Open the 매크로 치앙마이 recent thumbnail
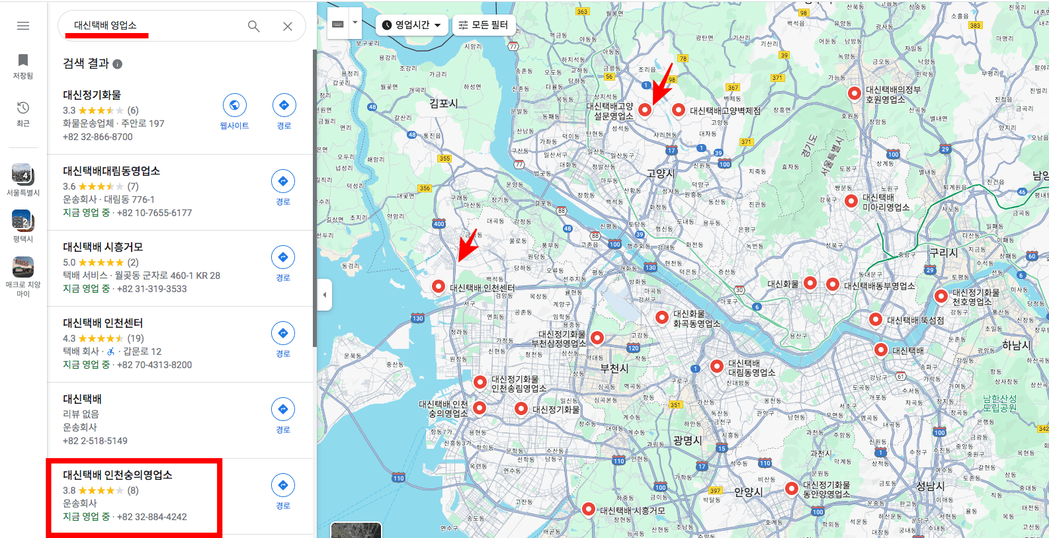This screenshot has height=538, width=1049. coord(23,267)
